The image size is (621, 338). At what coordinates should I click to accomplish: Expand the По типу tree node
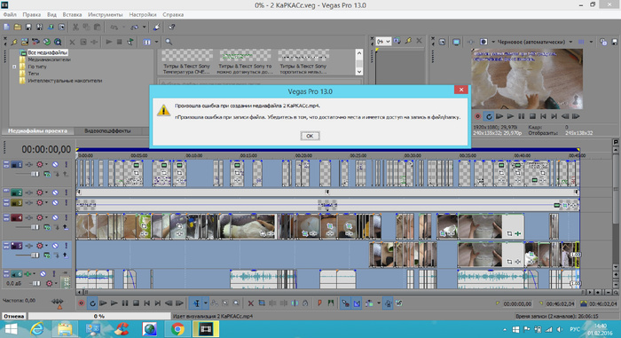click(x=14, y=67)
